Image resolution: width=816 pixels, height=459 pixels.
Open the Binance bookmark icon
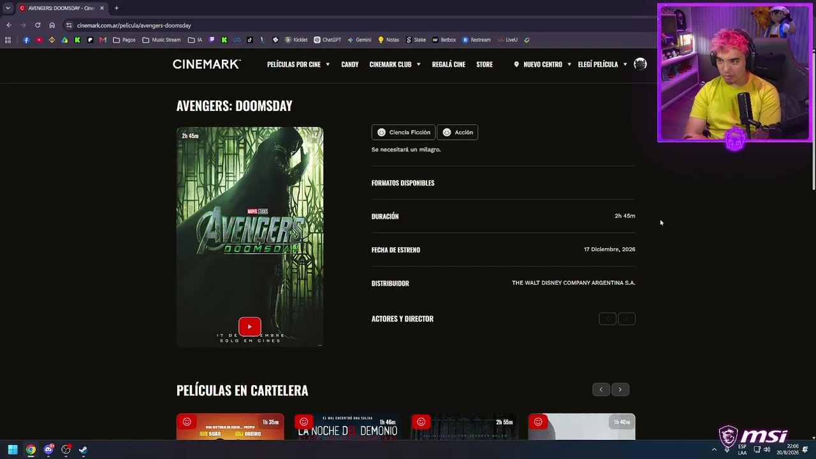tap(52, 40)
